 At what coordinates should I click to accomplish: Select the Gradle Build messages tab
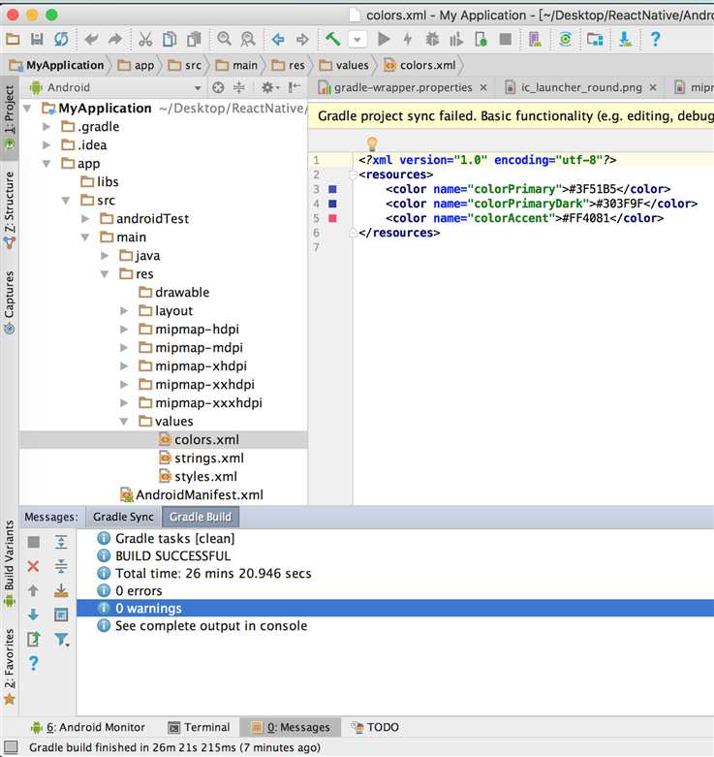point(201,517)
